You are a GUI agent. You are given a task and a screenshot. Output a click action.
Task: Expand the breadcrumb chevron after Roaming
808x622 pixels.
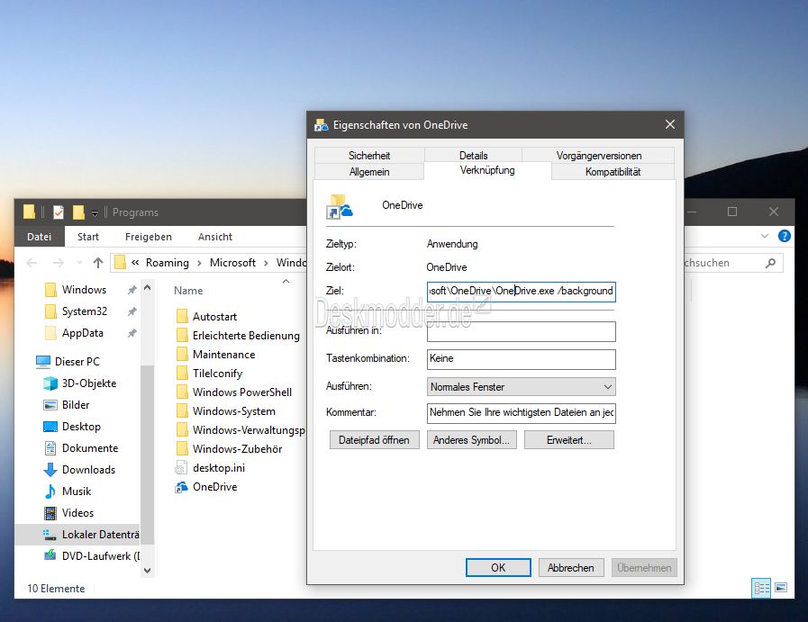pos(199,263)
